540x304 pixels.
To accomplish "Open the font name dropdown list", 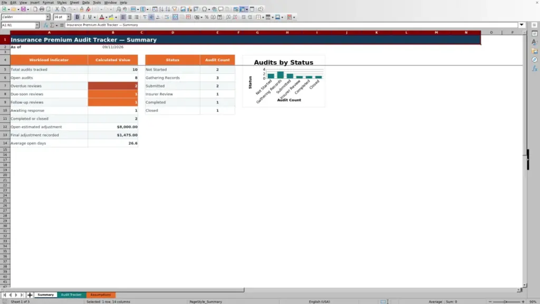I will [48, 17].
